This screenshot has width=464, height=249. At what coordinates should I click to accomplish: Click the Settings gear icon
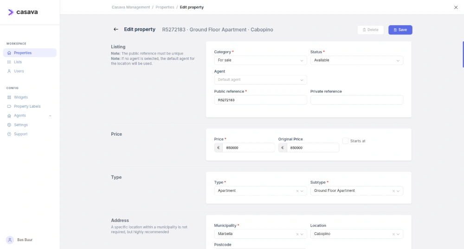[x=9, y=125]
